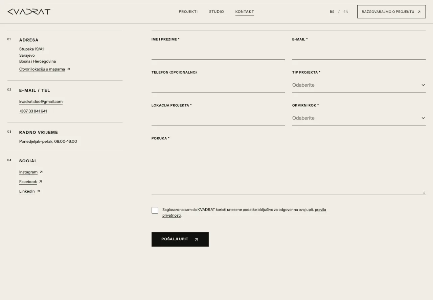Click the Razgovarajmo o projektu button

point(391,11)
